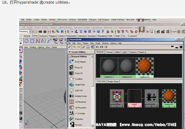The image size is (185, 129).
Task: Select the Array Mapper utility icon
Action: 71,62
